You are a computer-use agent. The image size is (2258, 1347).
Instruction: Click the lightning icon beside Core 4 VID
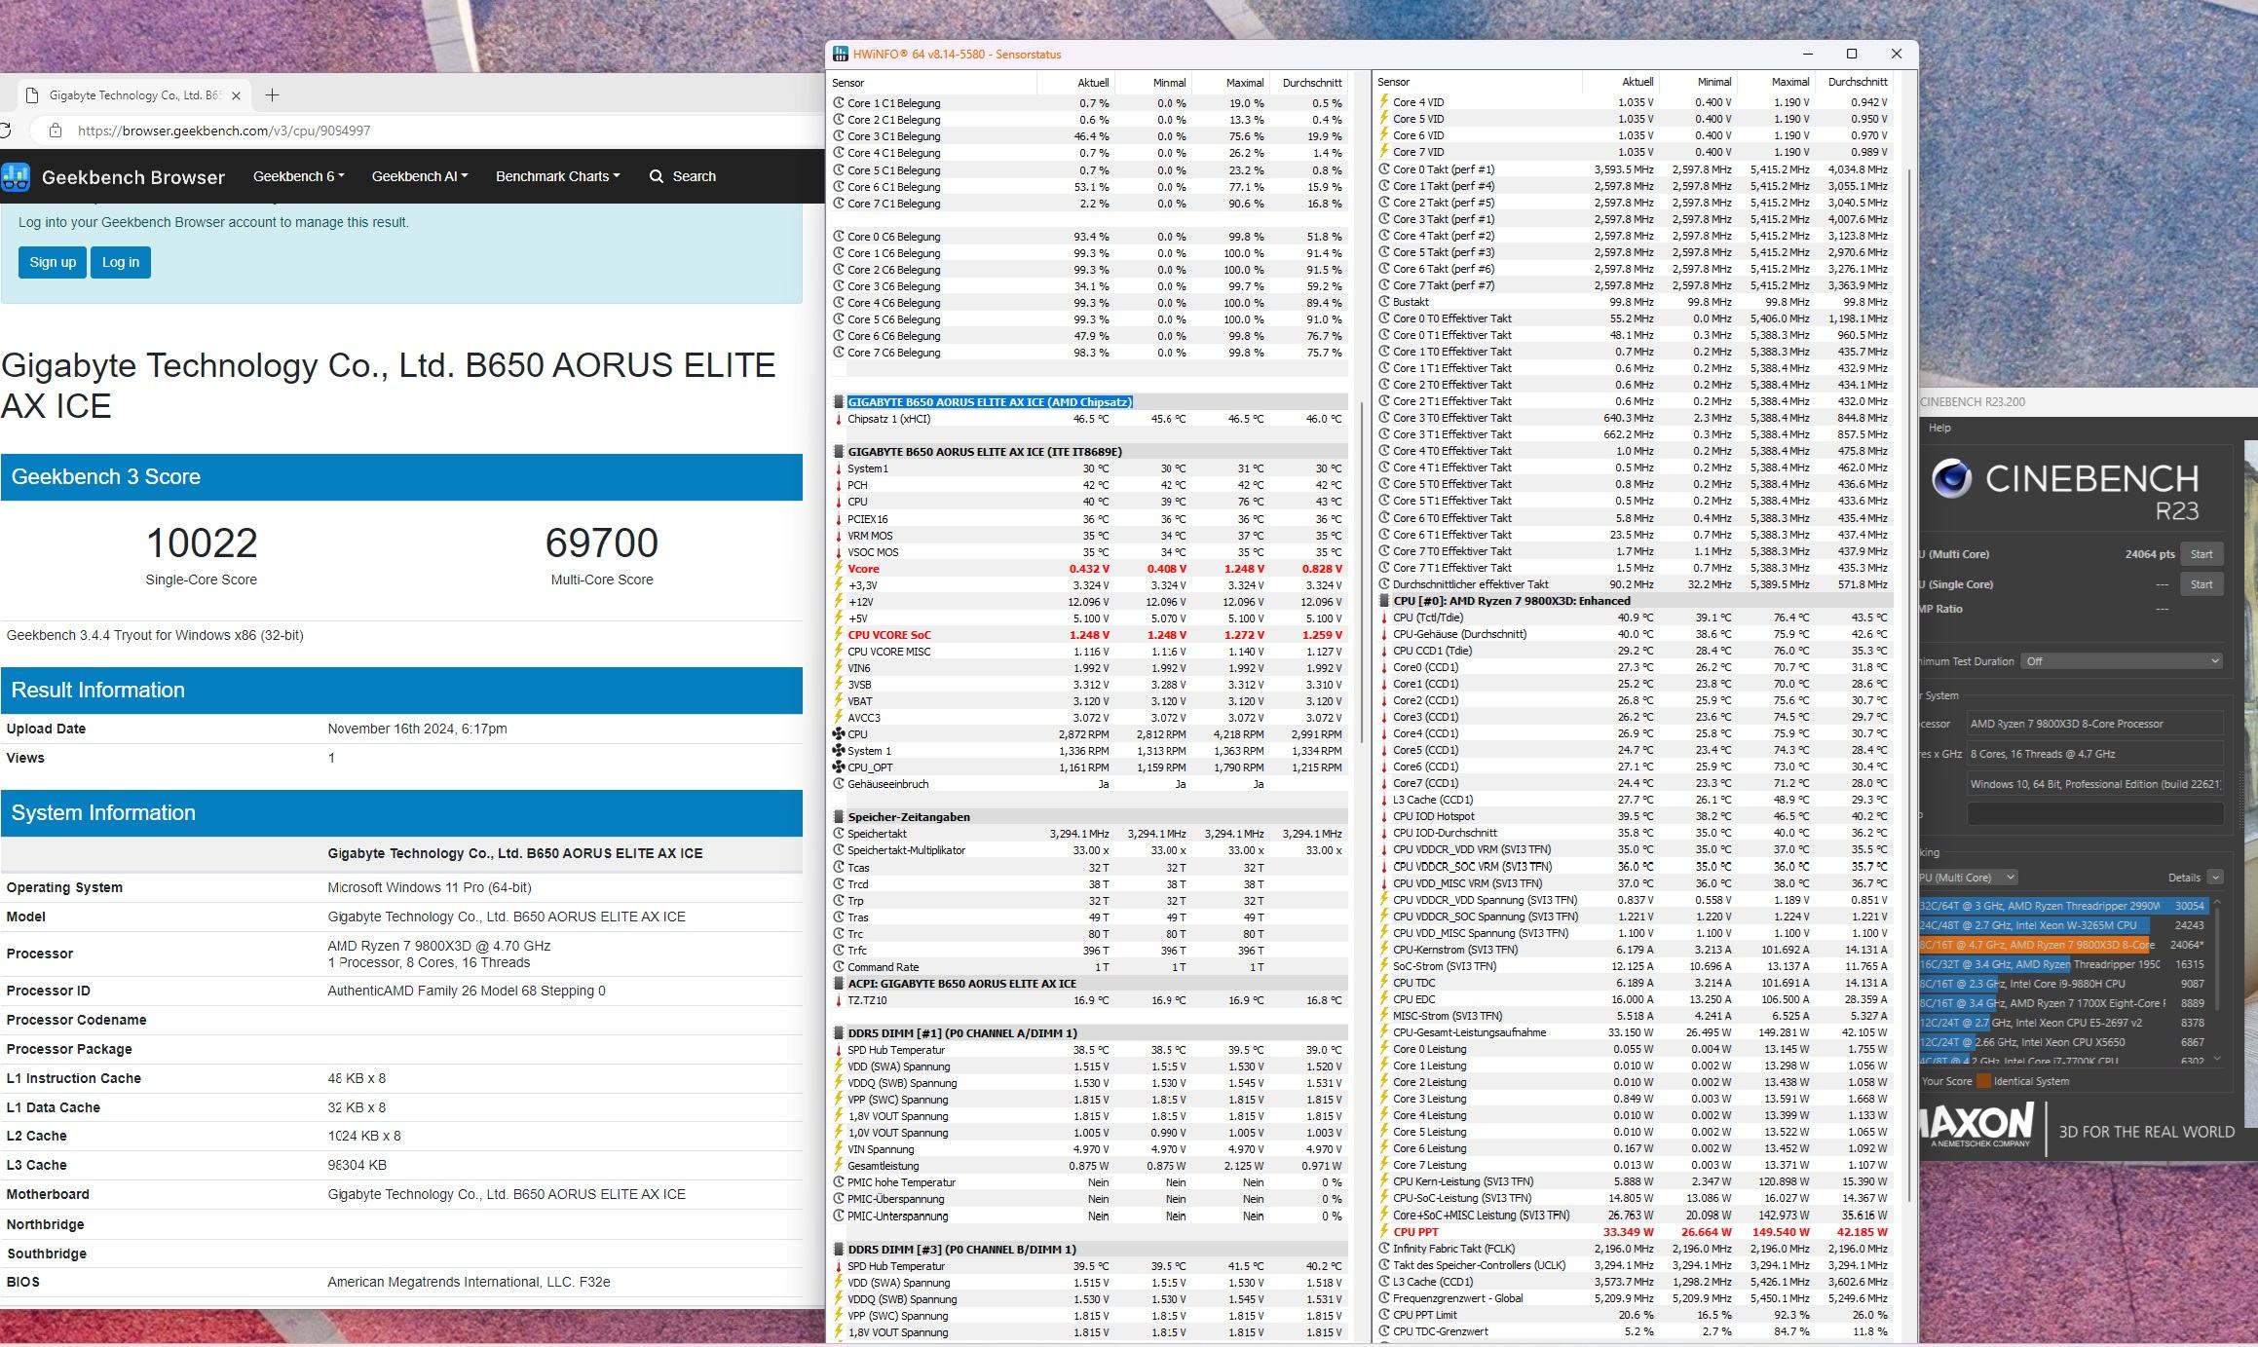[1384, 102]
